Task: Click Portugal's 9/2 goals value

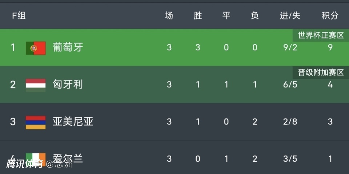Action: click(290, 47)
